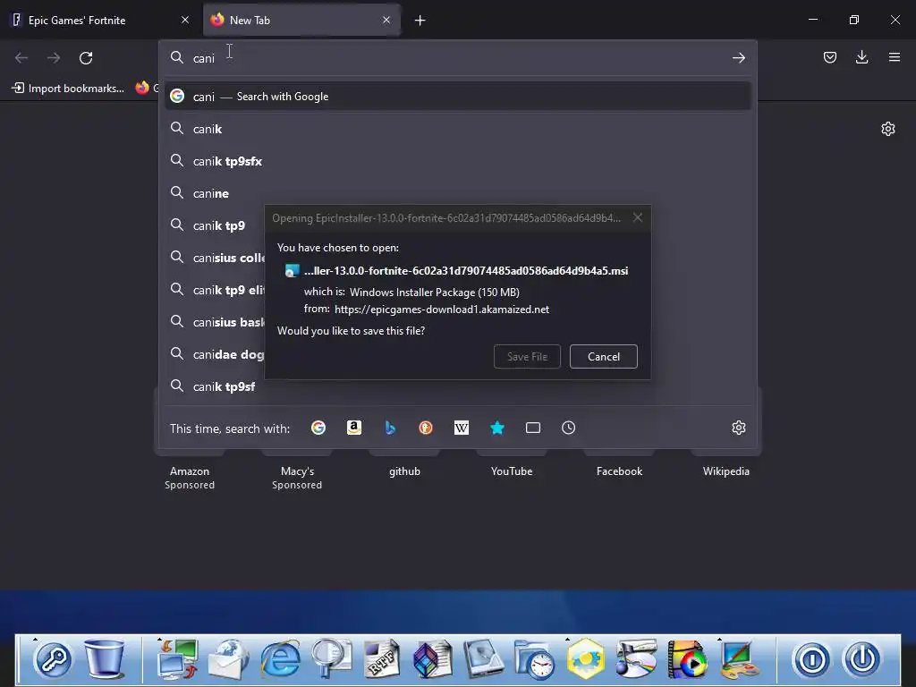Click Import bookmarks in bookmarks toolbar
Screen dimensions: 916x687
pos(68,89)
